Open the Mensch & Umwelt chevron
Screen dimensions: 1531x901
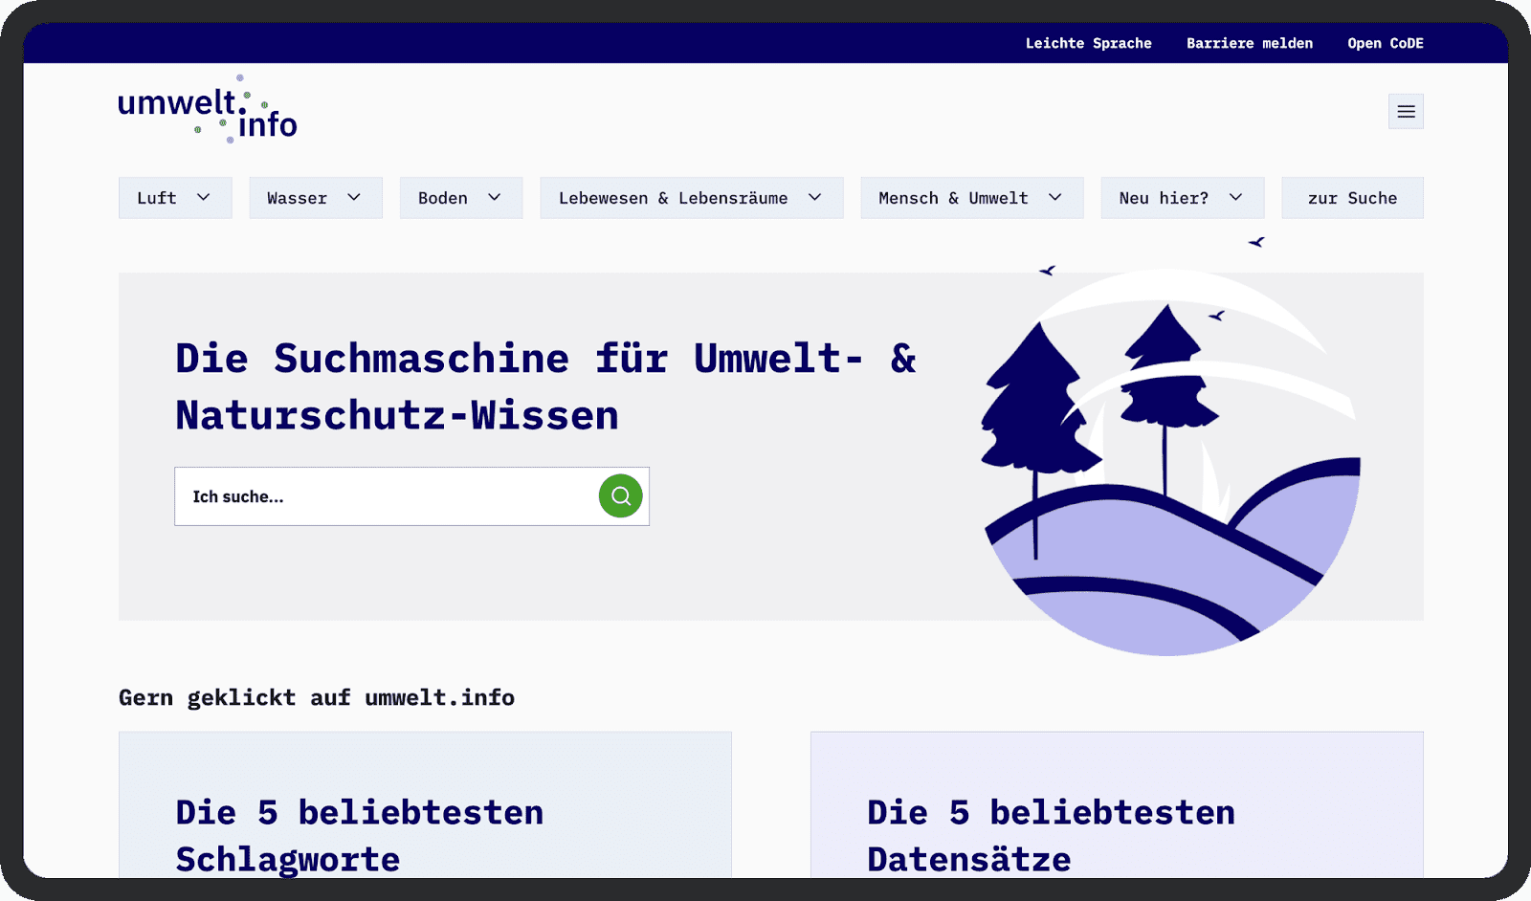point(1055,198)
